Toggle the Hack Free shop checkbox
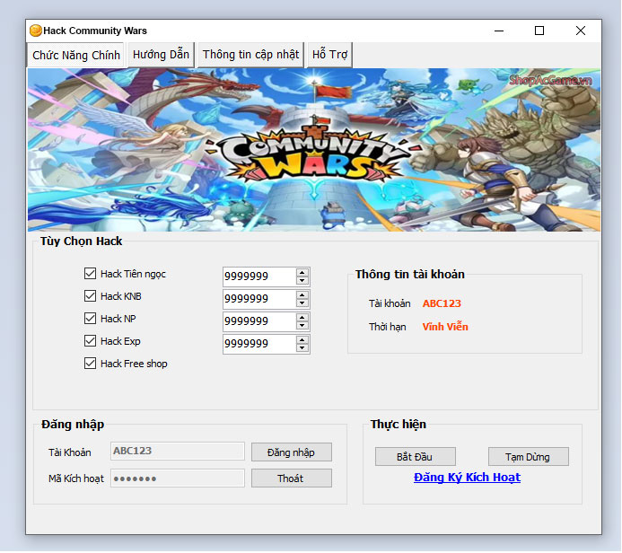Screen dimensions: 622x553 90,364
